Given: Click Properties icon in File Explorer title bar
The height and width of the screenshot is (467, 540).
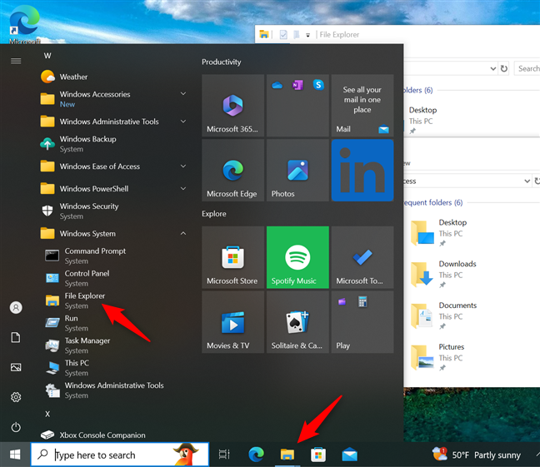Looking at the screenshot, I should pos(283,34).
